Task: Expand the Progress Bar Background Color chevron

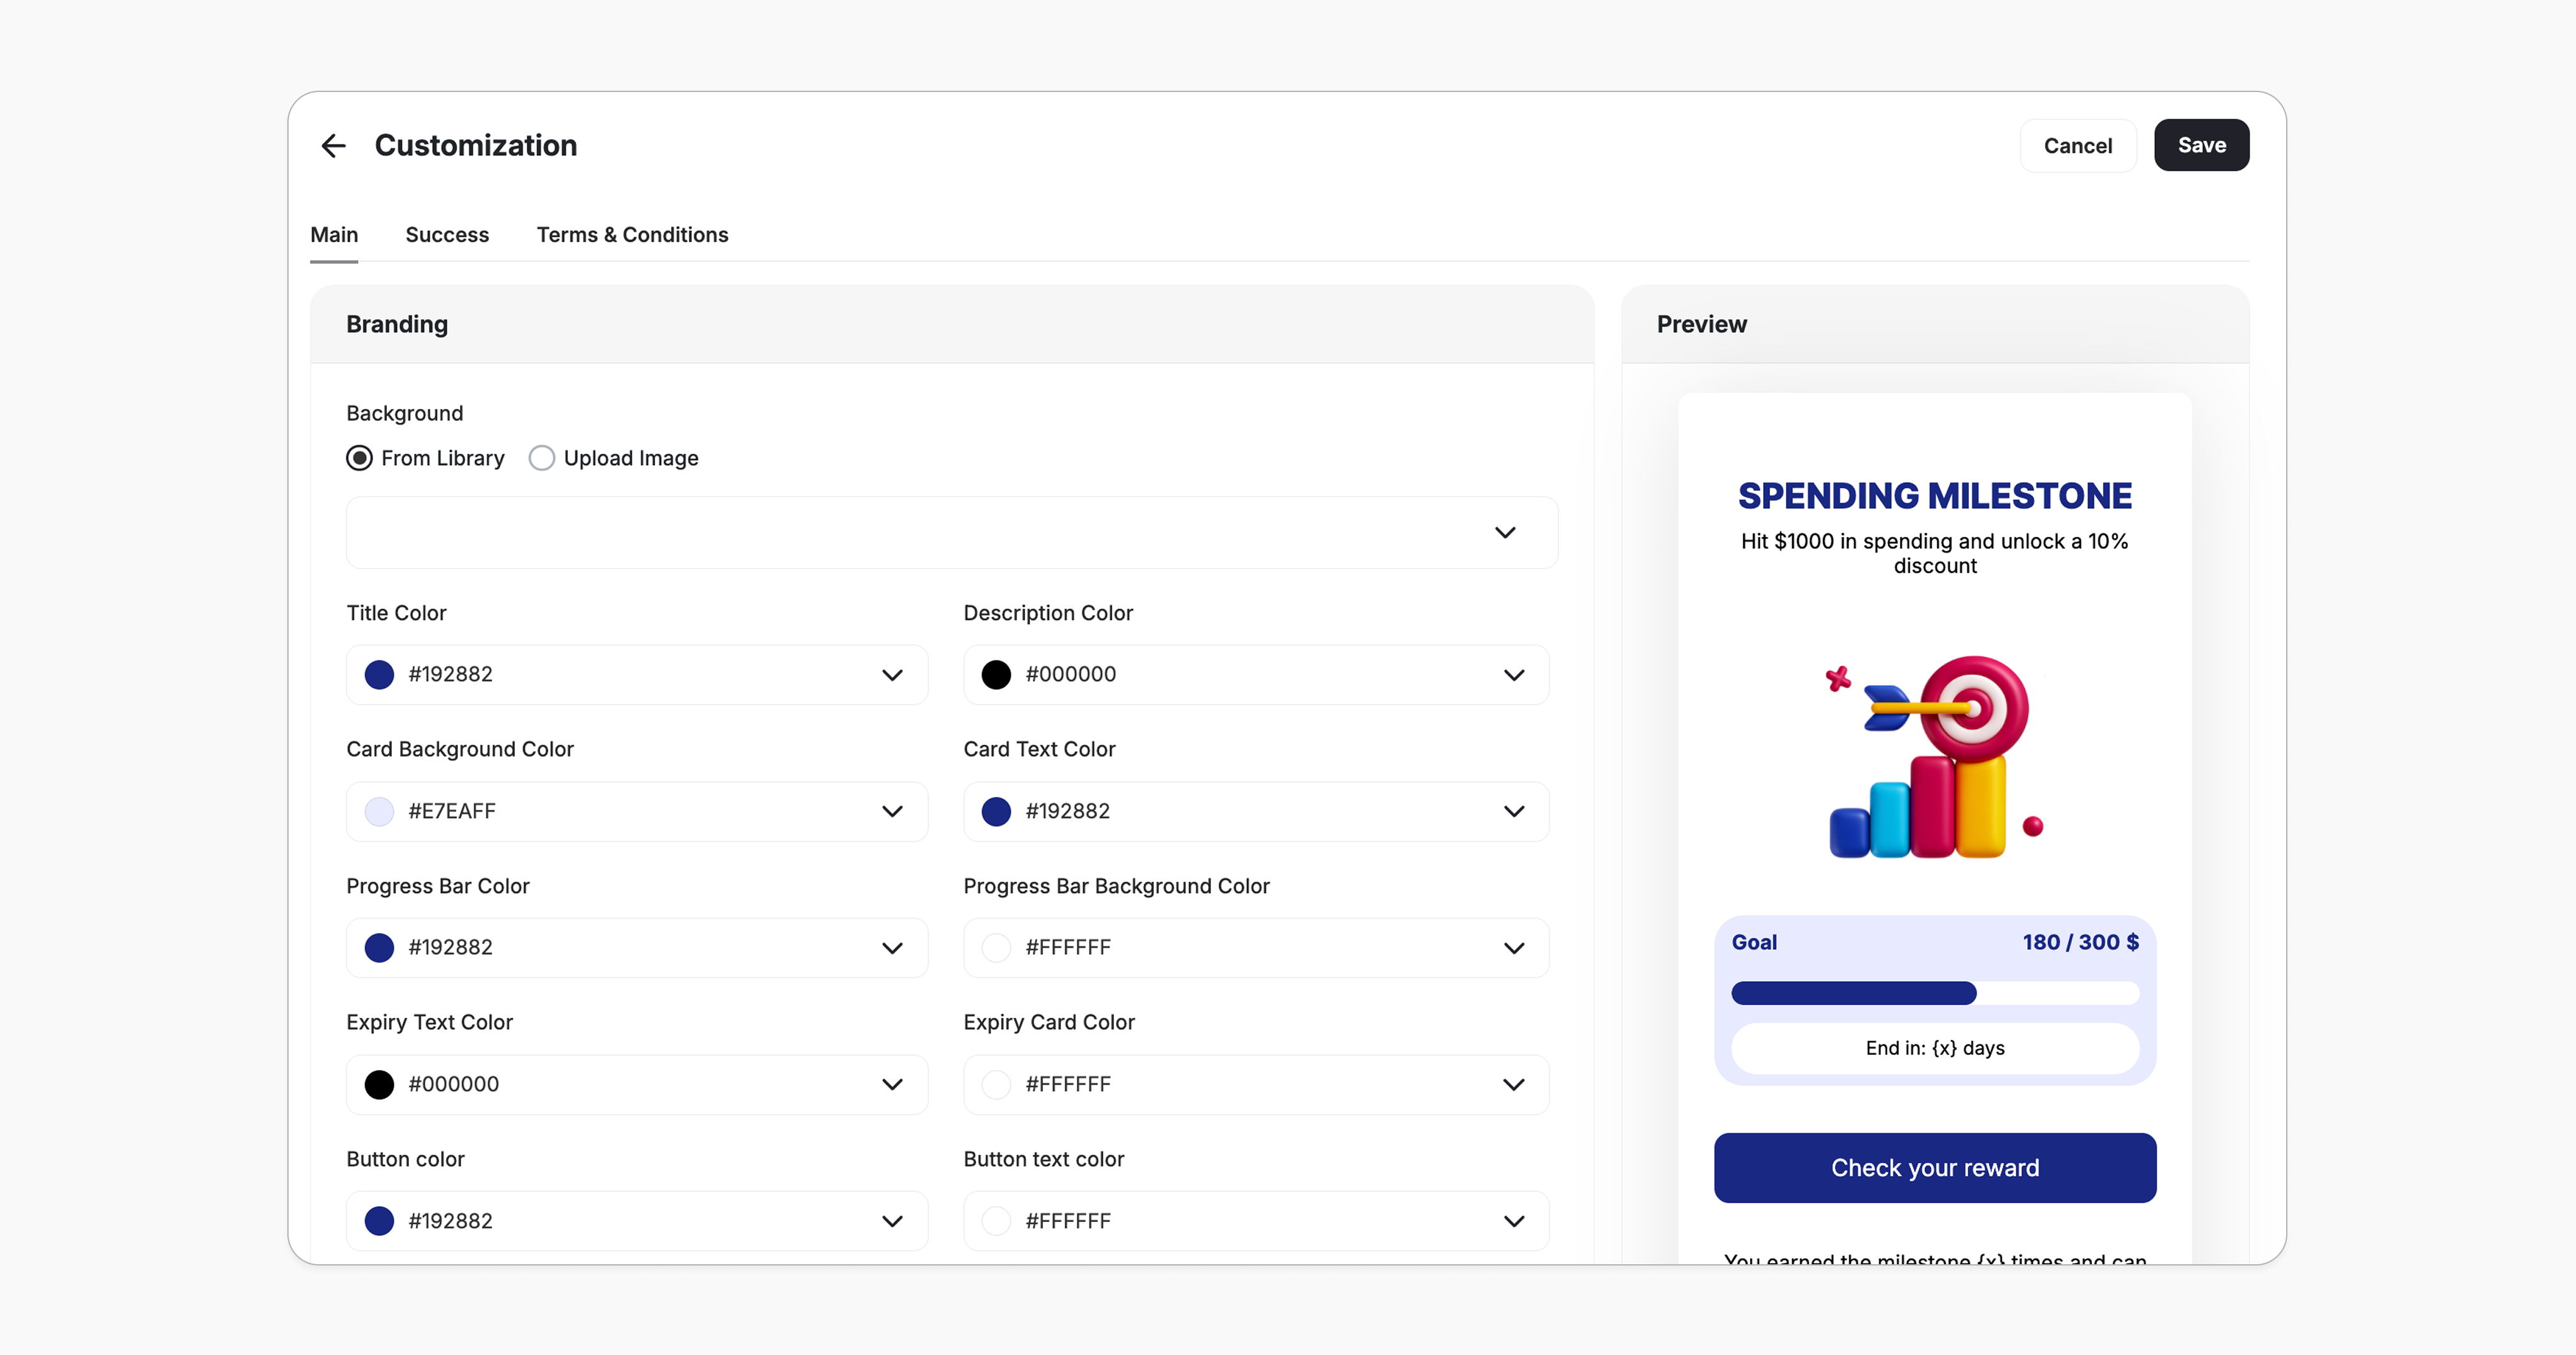Action: point(1514,948)
